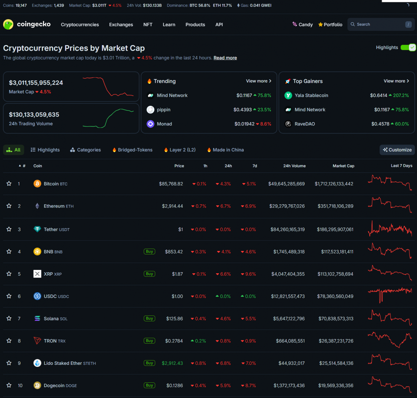Click the Monad icon in Trending
This screenshot has height=398, width=417.
[x=150, y=124]
